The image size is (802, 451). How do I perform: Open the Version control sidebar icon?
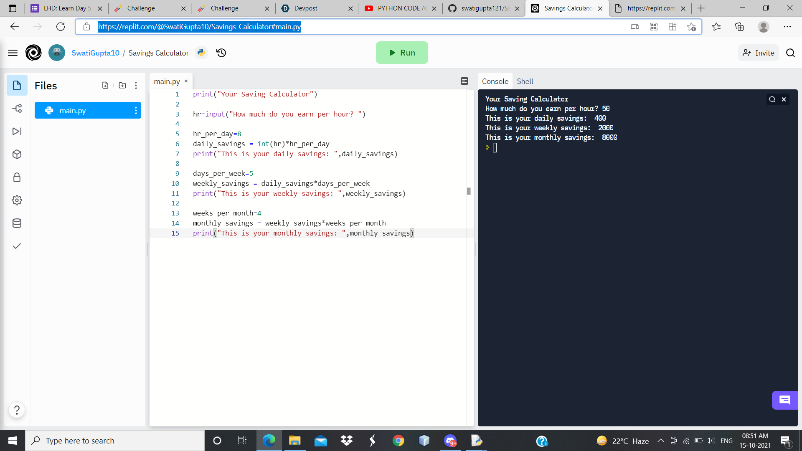click(x=17, y=109)
